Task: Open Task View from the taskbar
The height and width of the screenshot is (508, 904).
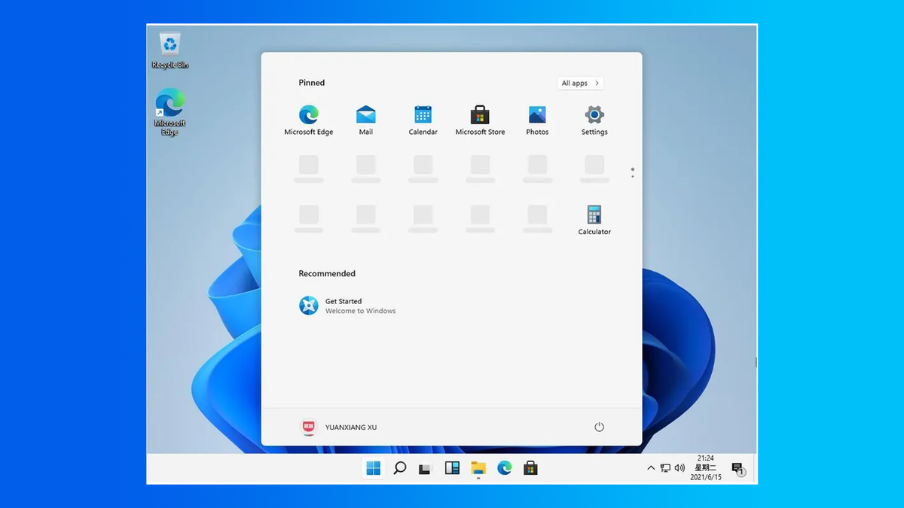Action: click(426, 468)
